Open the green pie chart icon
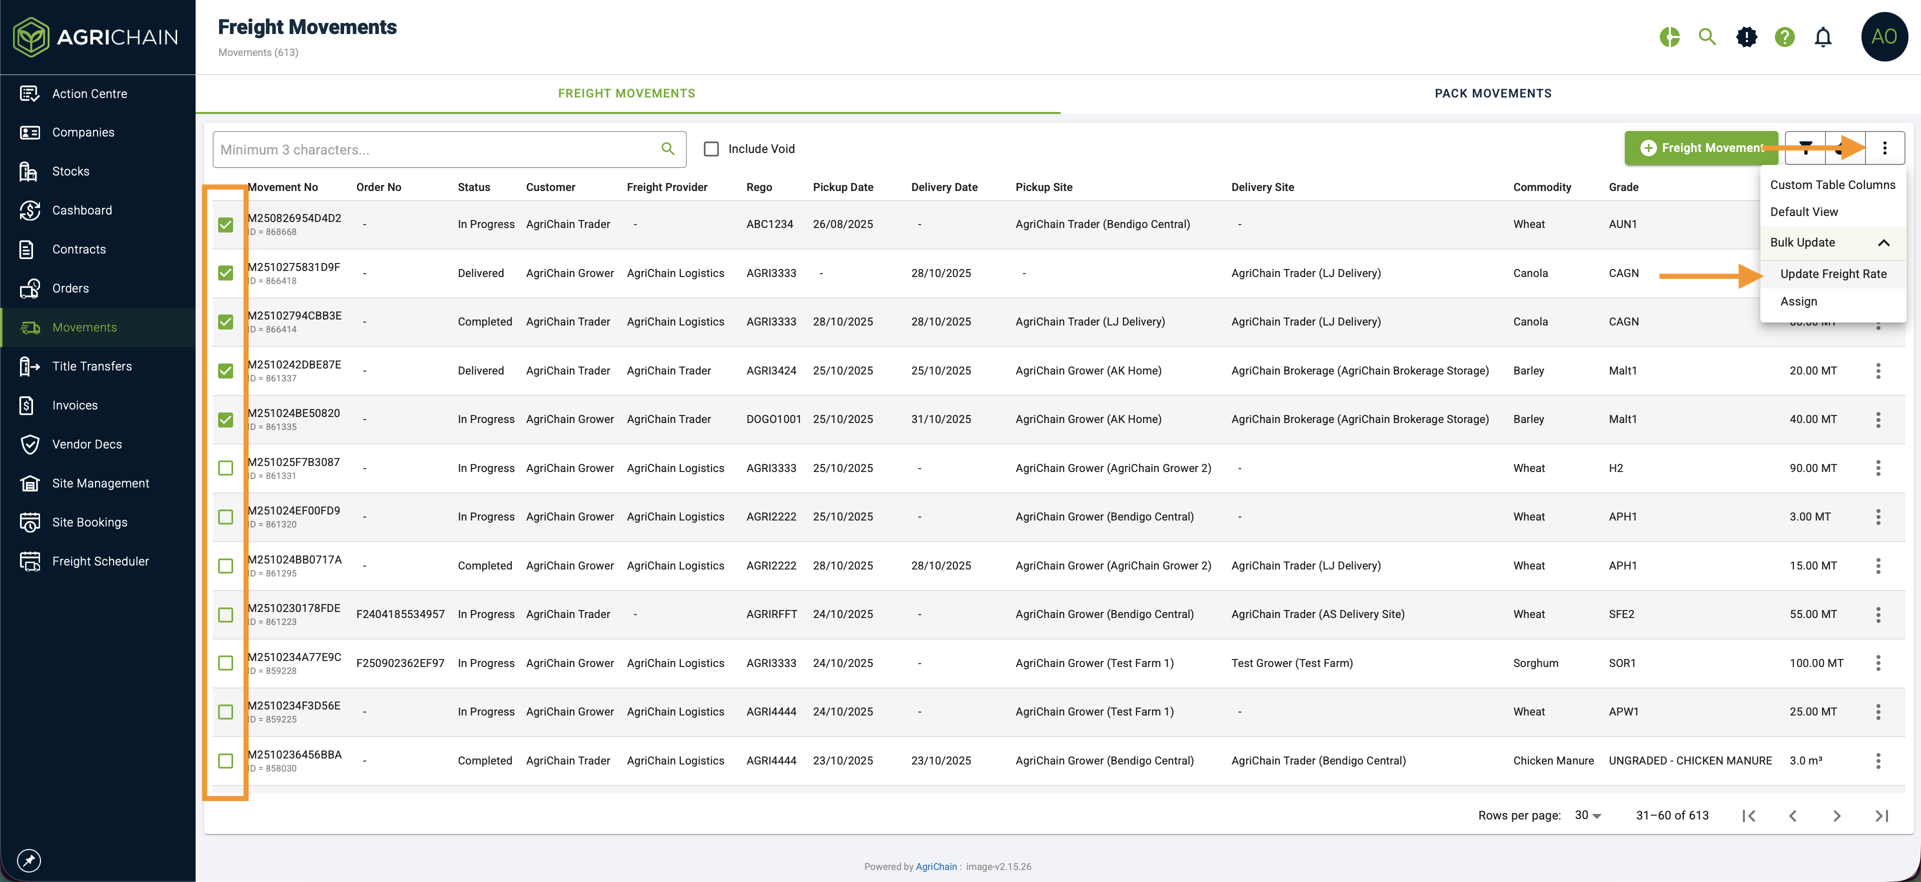 1669,36
